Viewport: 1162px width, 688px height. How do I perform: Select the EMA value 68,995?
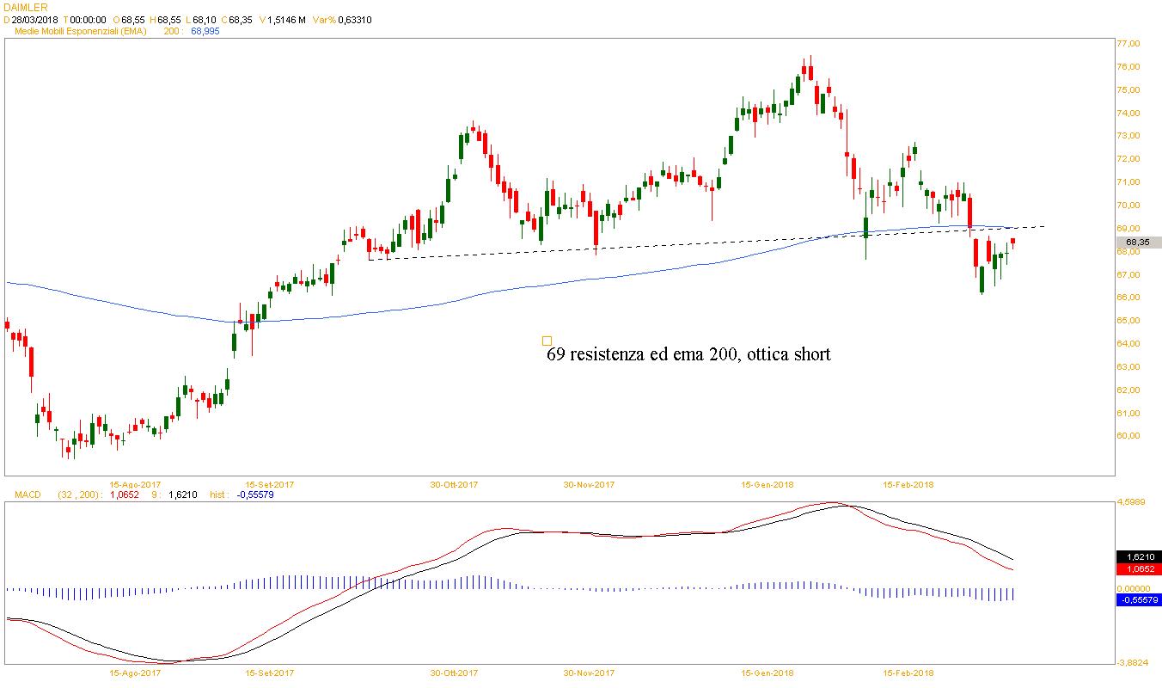205,31
